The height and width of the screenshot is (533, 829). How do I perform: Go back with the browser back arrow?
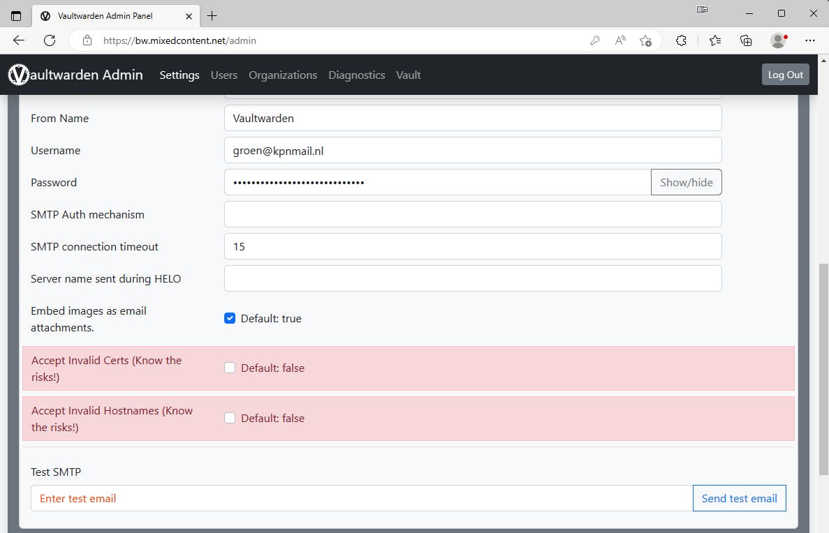point(18,40)
